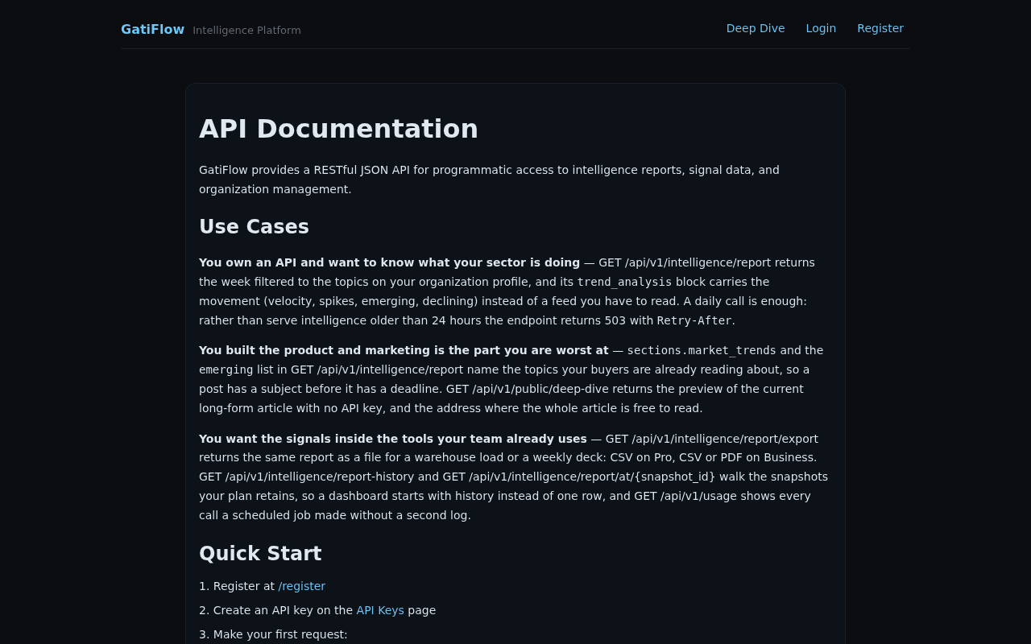
Task: Click the trend_analysis code term
Action: pyautogui.click(x=624, y=282)
